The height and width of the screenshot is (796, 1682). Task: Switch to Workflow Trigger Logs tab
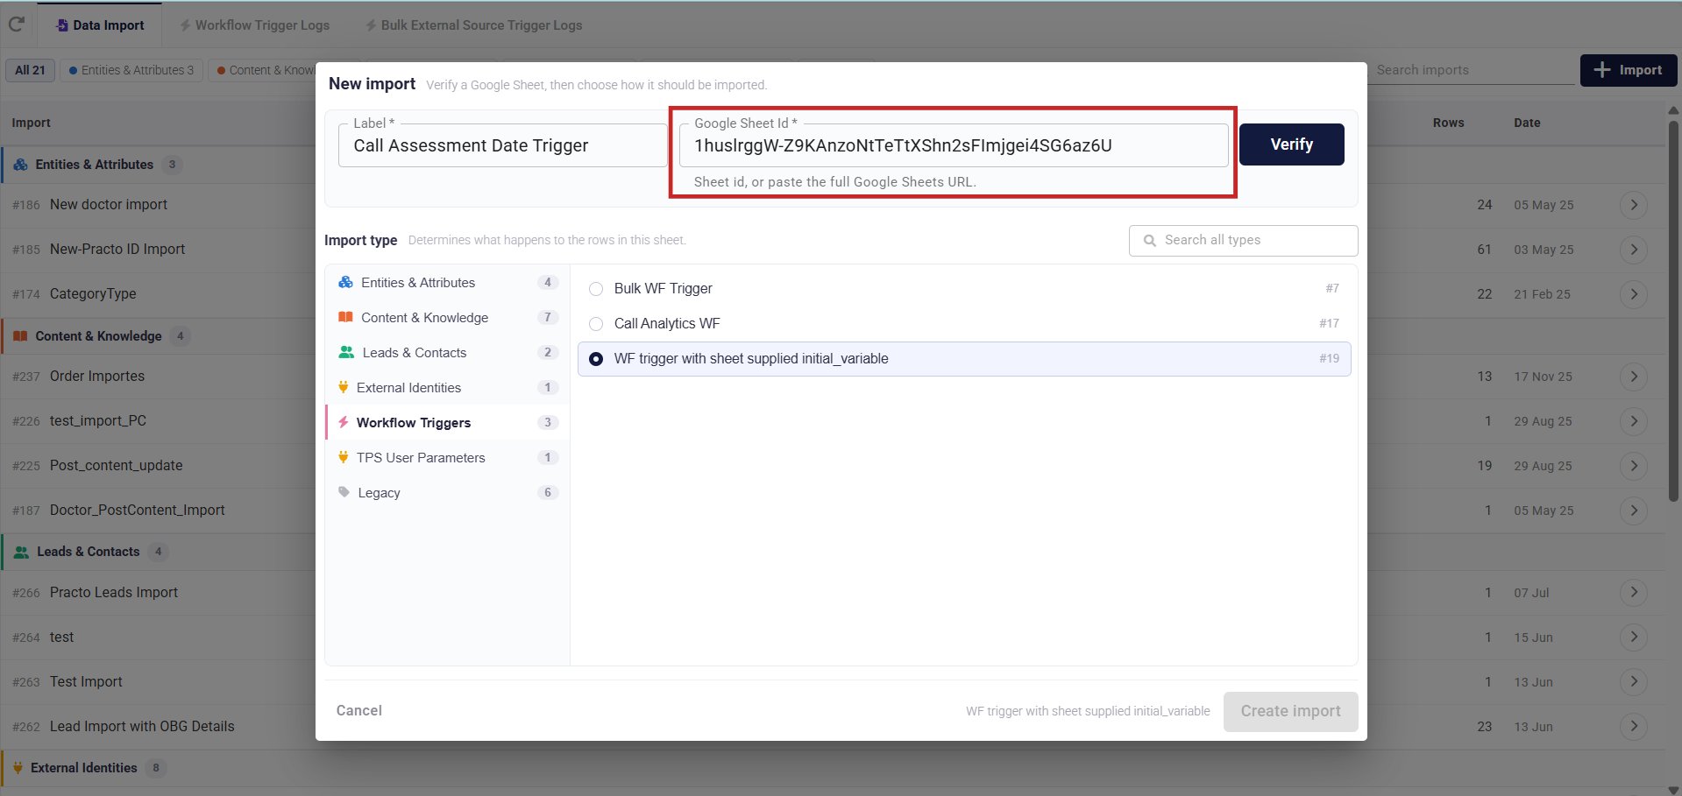click(x=254, y=25)
